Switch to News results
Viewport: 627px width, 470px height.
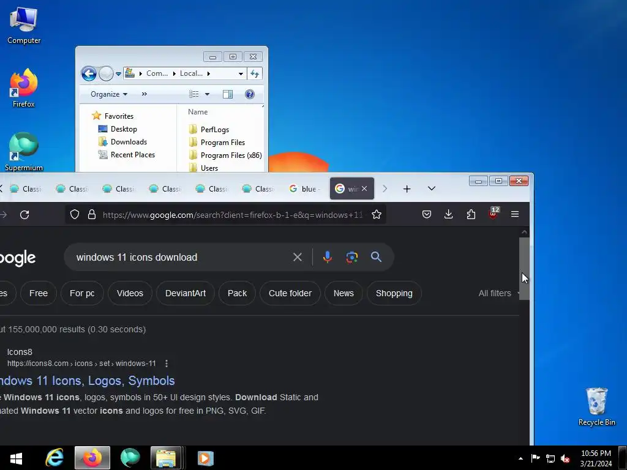pyautogui.click(x=344, y=293)
